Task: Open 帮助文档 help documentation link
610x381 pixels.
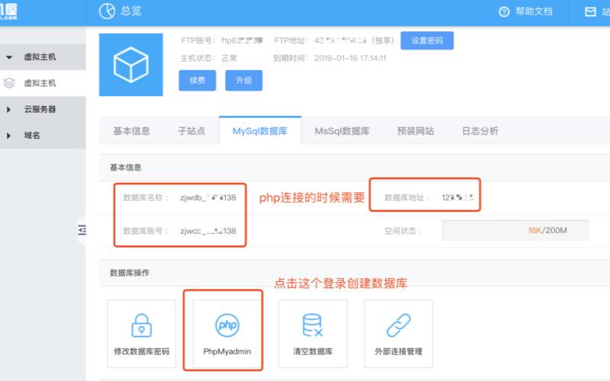Action: coord(535,11)
